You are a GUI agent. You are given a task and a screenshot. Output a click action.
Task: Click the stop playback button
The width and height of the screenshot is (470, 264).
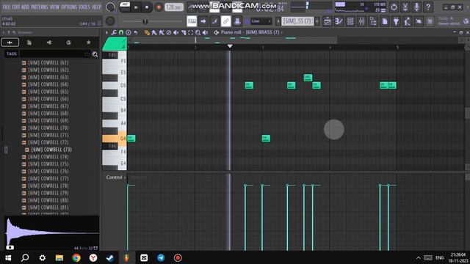[x=147, y=7]
